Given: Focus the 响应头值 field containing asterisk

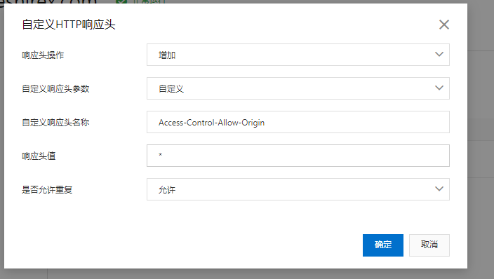Looking at the screenshot, I should coord(298,156).
